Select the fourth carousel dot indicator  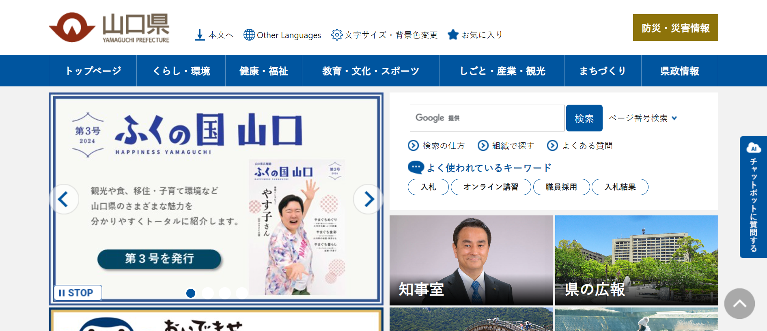242,293
